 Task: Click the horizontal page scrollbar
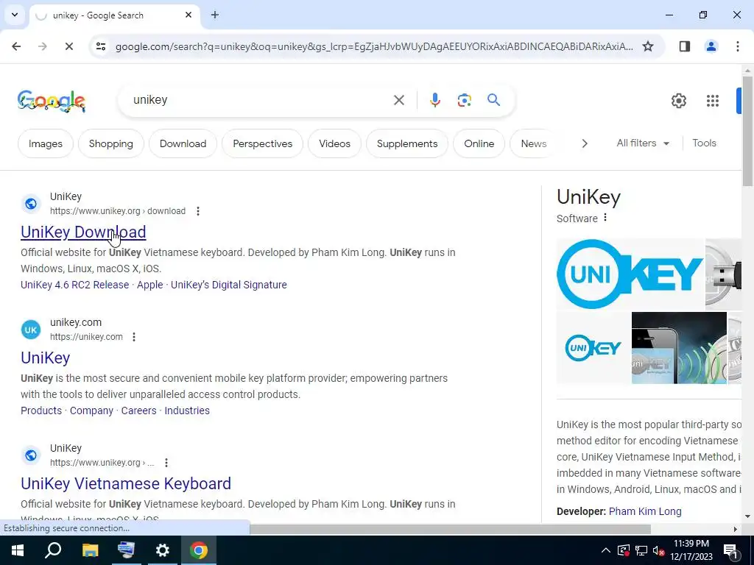point(450,529)
